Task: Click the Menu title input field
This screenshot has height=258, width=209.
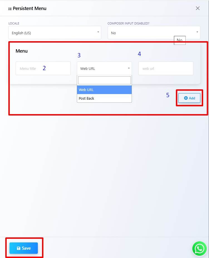Action: [x=43, y=68]
